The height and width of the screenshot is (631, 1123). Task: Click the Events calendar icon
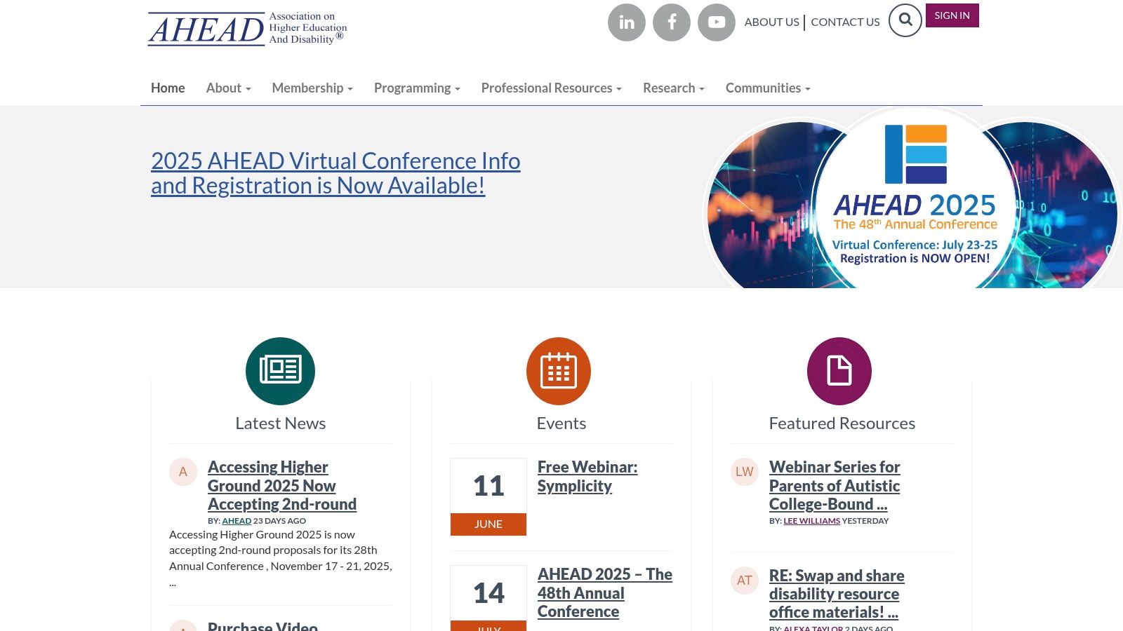click(559, 371)
